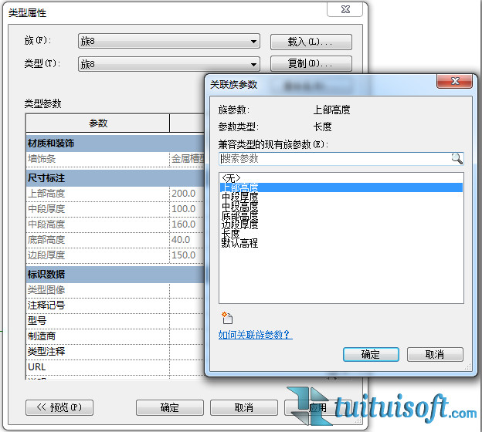The height and width of the screenshot is (432, 482).
Task: Click 取消 at the bottom of 类型属性
Action: pos(243,407)
